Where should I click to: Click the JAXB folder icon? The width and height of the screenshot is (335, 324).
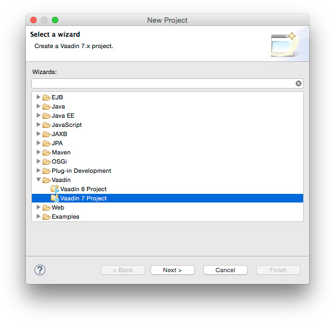pos(46,134)
